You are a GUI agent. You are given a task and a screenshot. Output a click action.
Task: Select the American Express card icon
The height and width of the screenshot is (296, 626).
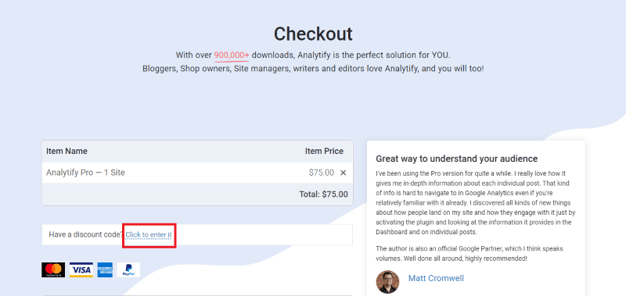pos(105,269)
